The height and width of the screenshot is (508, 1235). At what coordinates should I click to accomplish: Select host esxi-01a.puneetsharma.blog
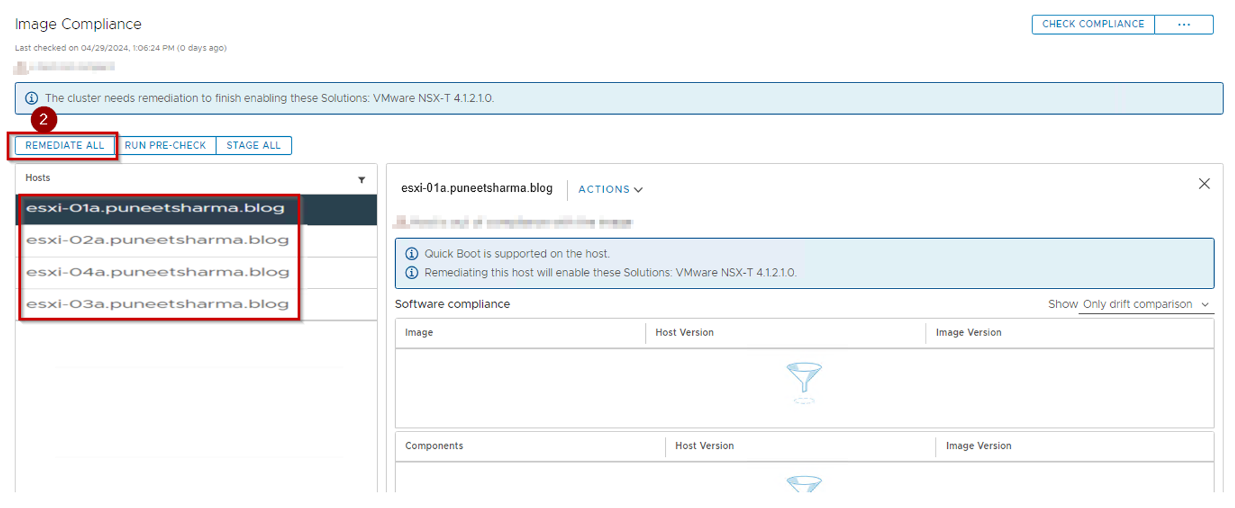[x=155, y=208]
